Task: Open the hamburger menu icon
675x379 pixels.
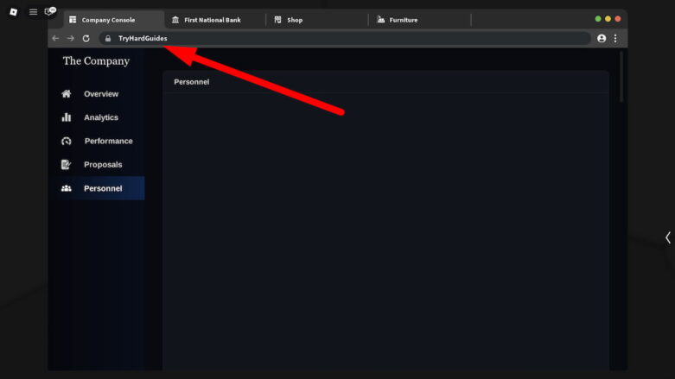Action: pyautogui.click(x=33, y=12)
